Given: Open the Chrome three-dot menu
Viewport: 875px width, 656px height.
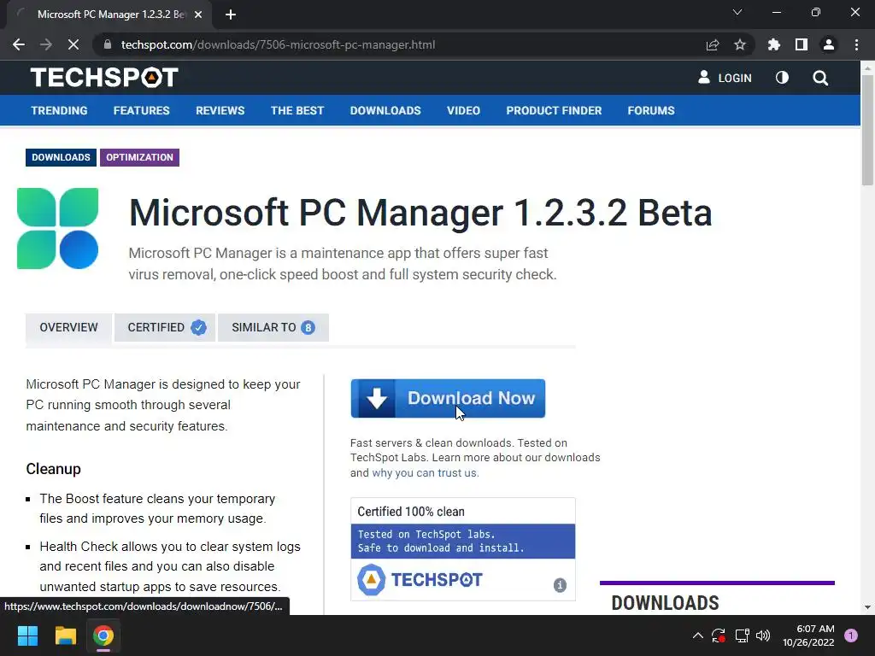Looking at the screenshot, I should 856,44.
